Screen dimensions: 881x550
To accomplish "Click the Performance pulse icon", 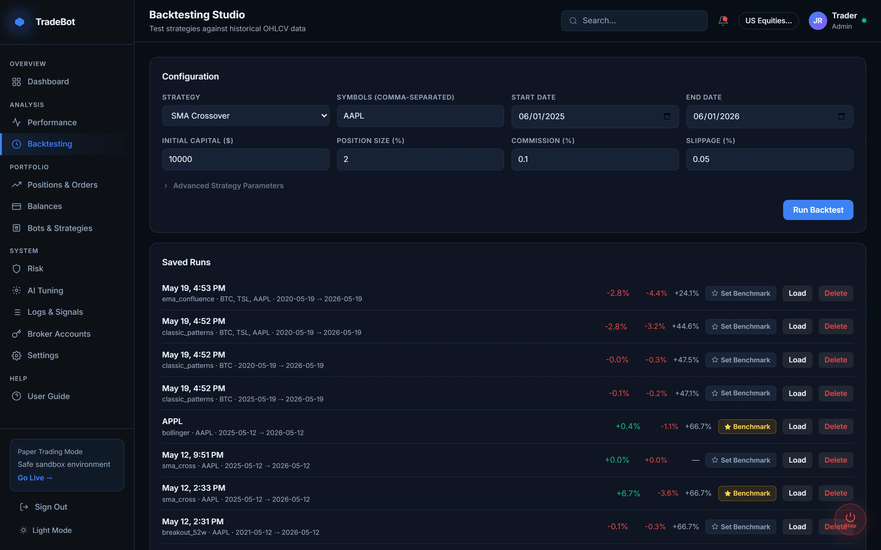I will (x=17, y=123).
